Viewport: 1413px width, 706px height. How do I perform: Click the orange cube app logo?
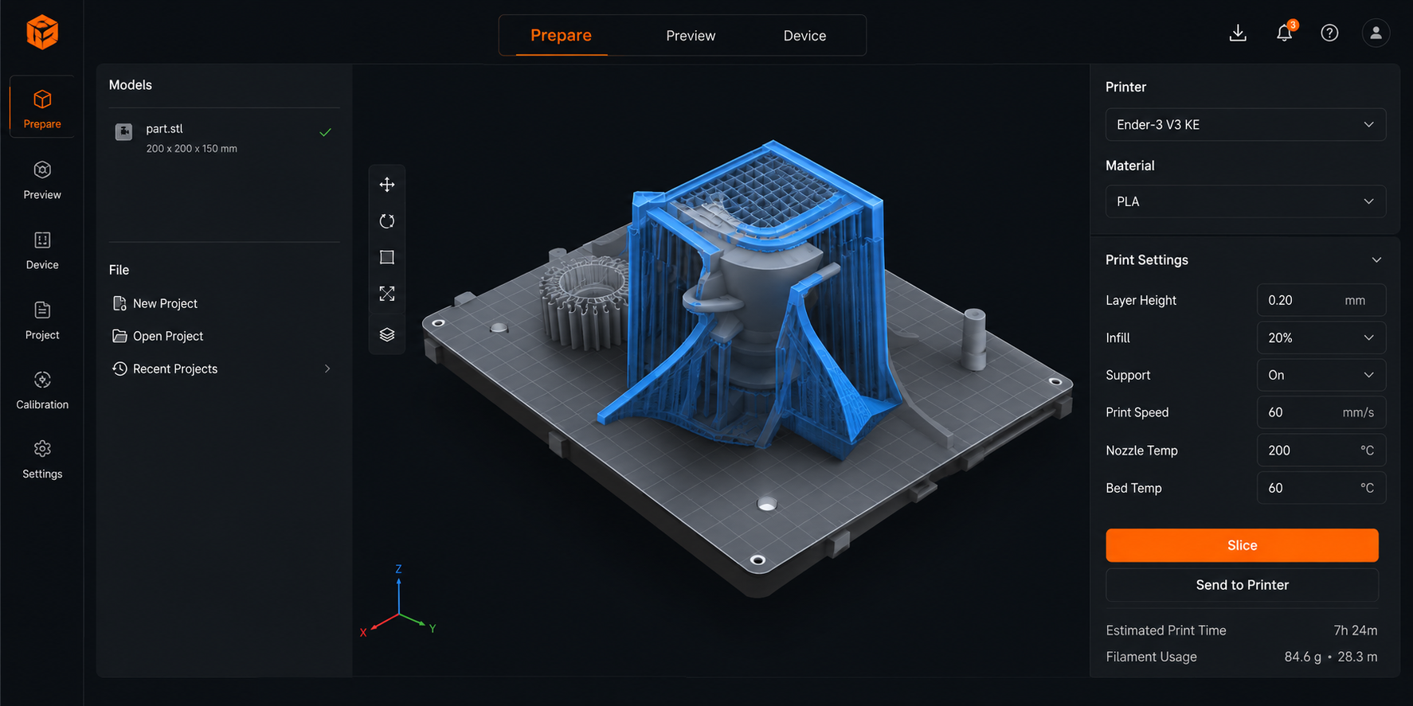coord(42,32)
